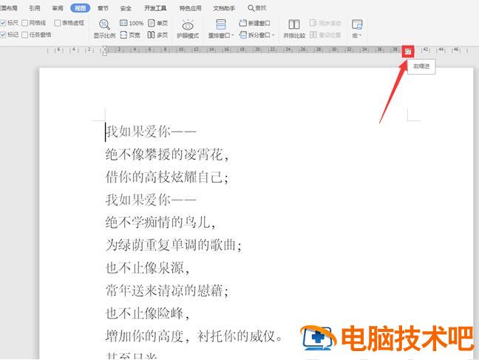Open the 审阅 review tab
This screenshot has width=479, height=360.
(x=58, y=8)
